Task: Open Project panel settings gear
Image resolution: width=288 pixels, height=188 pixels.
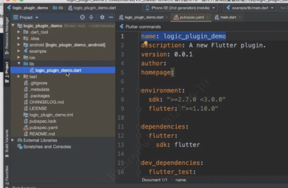Action: [x=102, y=17]
